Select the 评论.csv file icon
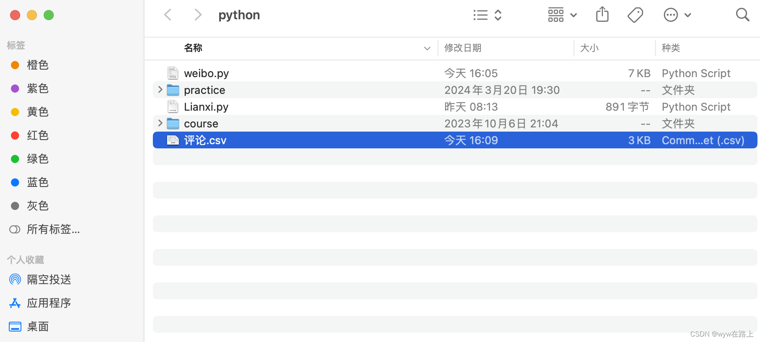The image size is (760, 342). point(173,140)
